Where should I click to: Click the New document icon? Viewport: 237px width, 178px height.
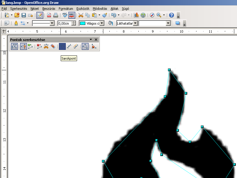pos(7,15)
